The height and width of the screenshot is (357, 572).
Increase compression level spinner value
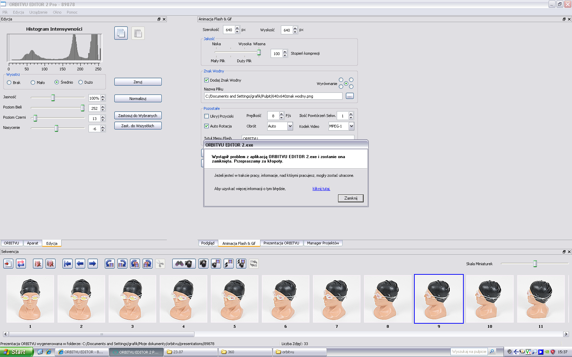tap(285, 52)
